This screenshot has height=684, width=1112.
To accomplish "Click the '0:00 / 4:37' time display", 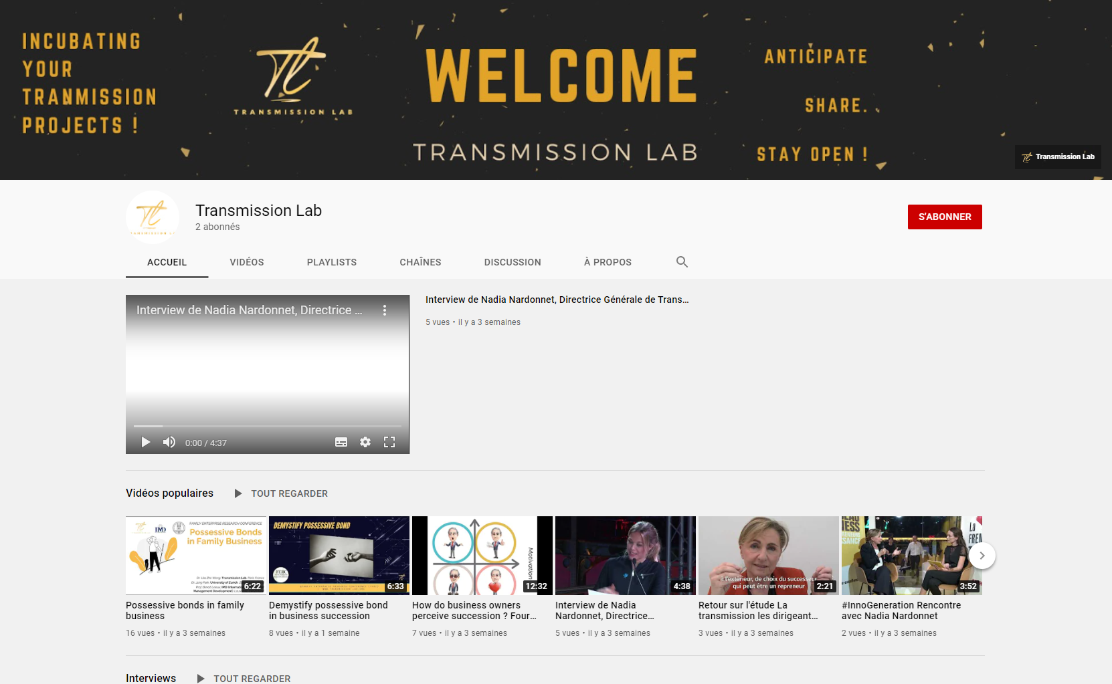I will pyautogui.click(x=206, y=443).
